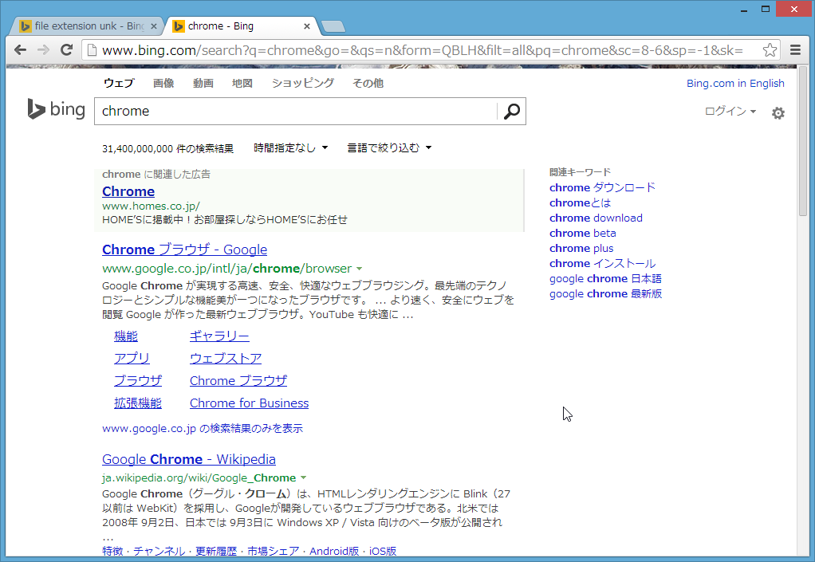Click the vertical page scrollbar thumb
The image size is (815, 562).
coord(803,140)
